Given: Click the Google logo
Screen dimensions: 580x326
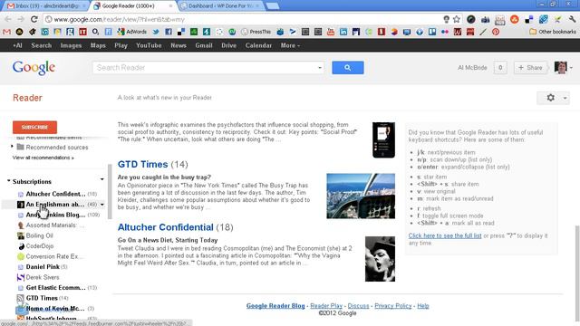Looking at the screenshot, I should [x=34, y=68].
